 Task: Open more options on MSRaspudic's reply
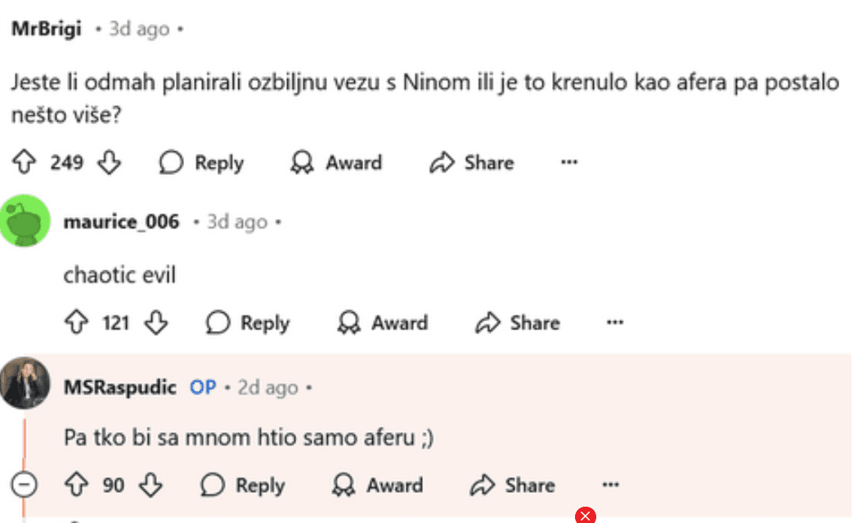(x=610, y=485)
